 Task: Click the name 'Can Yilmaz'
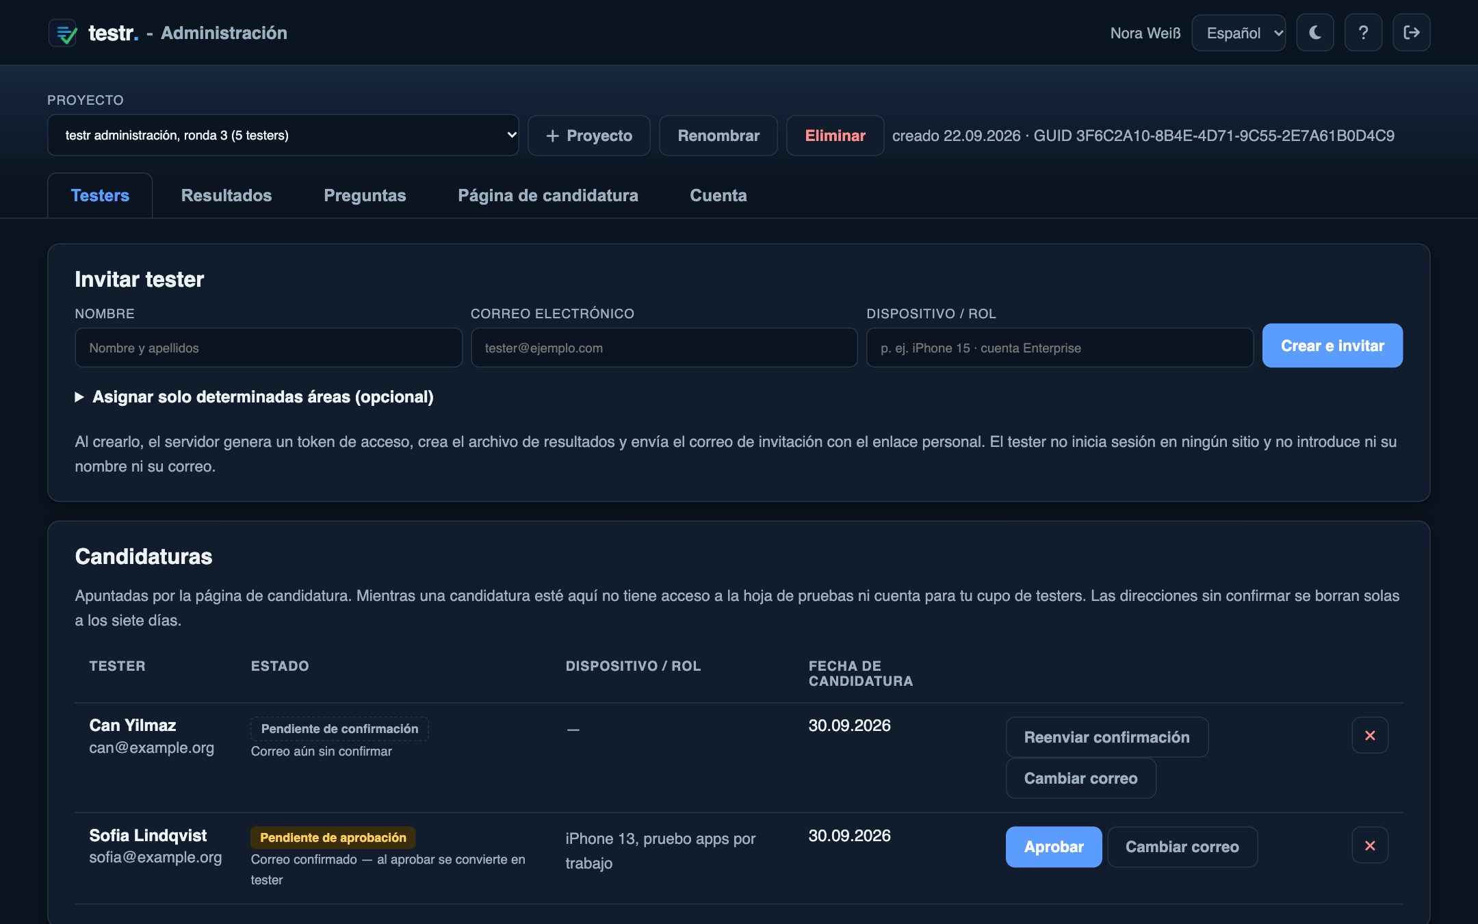pos(133,725)
